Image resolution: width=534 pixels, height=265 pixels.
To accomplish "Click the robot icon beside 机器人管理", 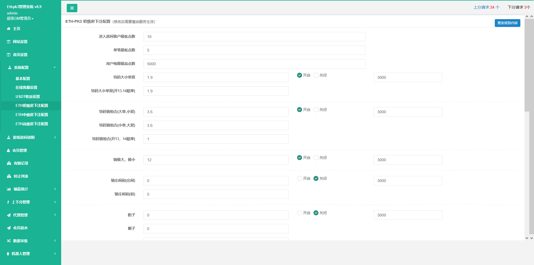I will [x=8, y=254].
